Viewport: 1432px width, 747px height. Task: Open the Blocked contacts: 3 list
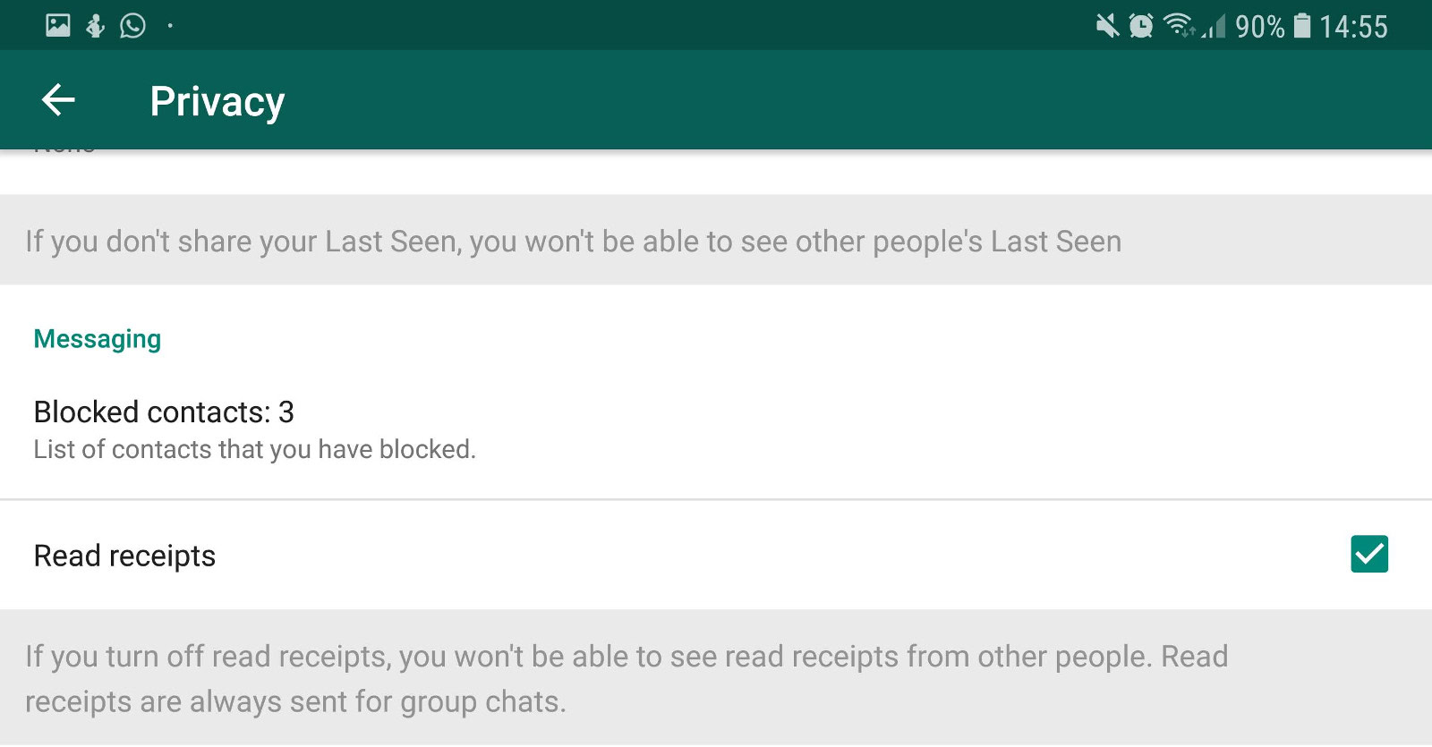(x=164, y=412)
